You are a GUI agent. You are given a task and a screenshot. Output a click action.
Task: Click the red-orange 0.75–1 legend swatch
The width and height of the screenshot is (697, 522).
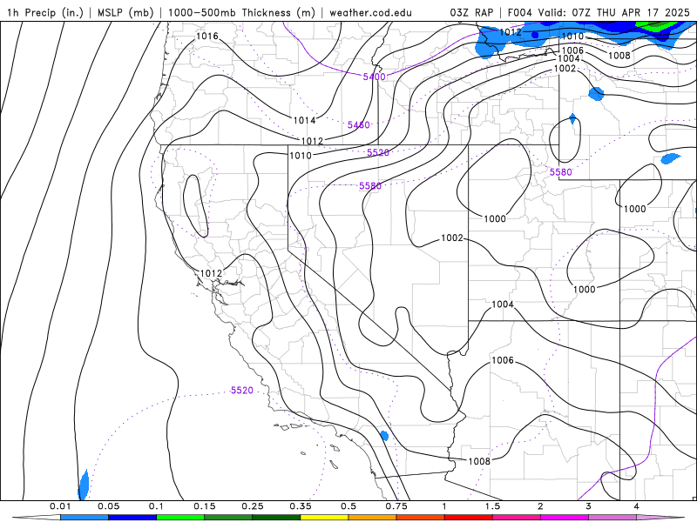[421, 518]
